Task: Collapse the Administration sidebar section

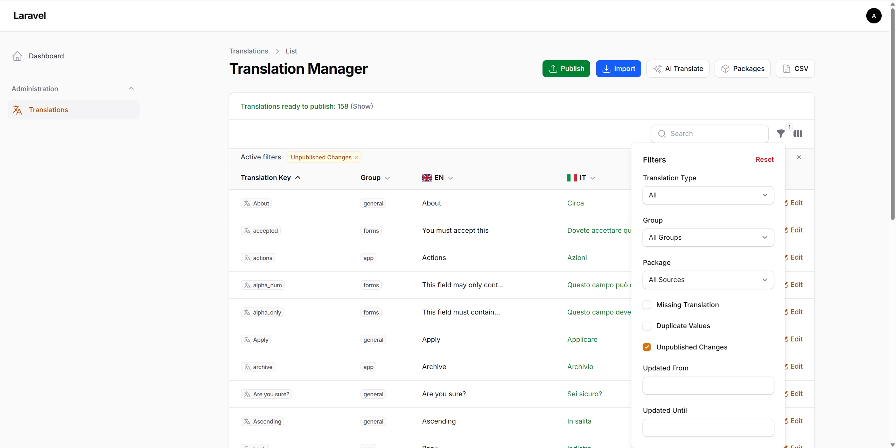Action: (x=131, y=89)
